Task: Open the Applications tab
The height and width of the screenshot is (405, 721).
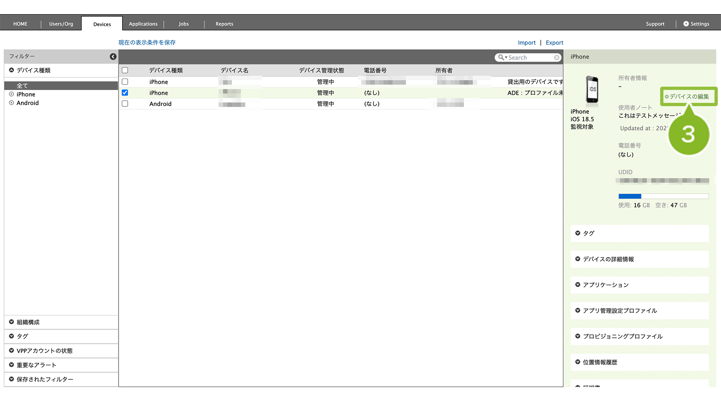Action: pos(143,24)
